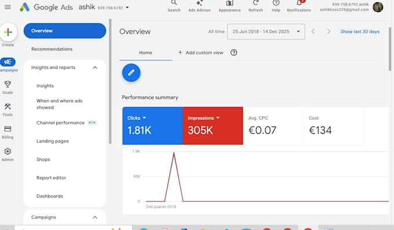The image size is (394, 230).
Task: Open the Help icon in header
Action: point(276,3)
